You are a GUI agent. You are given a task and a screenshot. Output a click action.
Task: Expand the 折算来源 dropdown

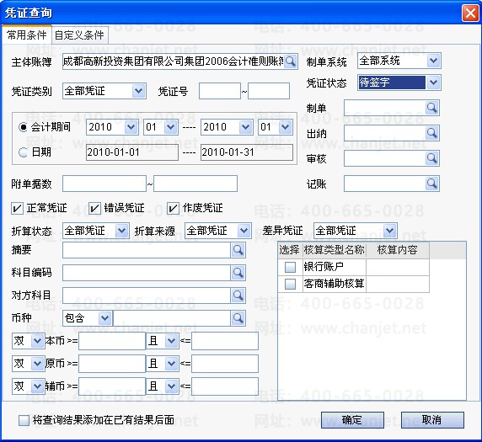244,231
